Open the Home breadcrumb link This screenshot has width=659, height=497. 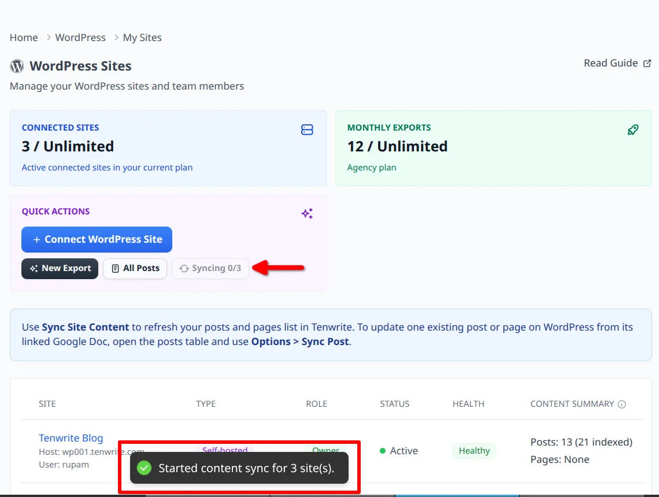tap(24, 38)
